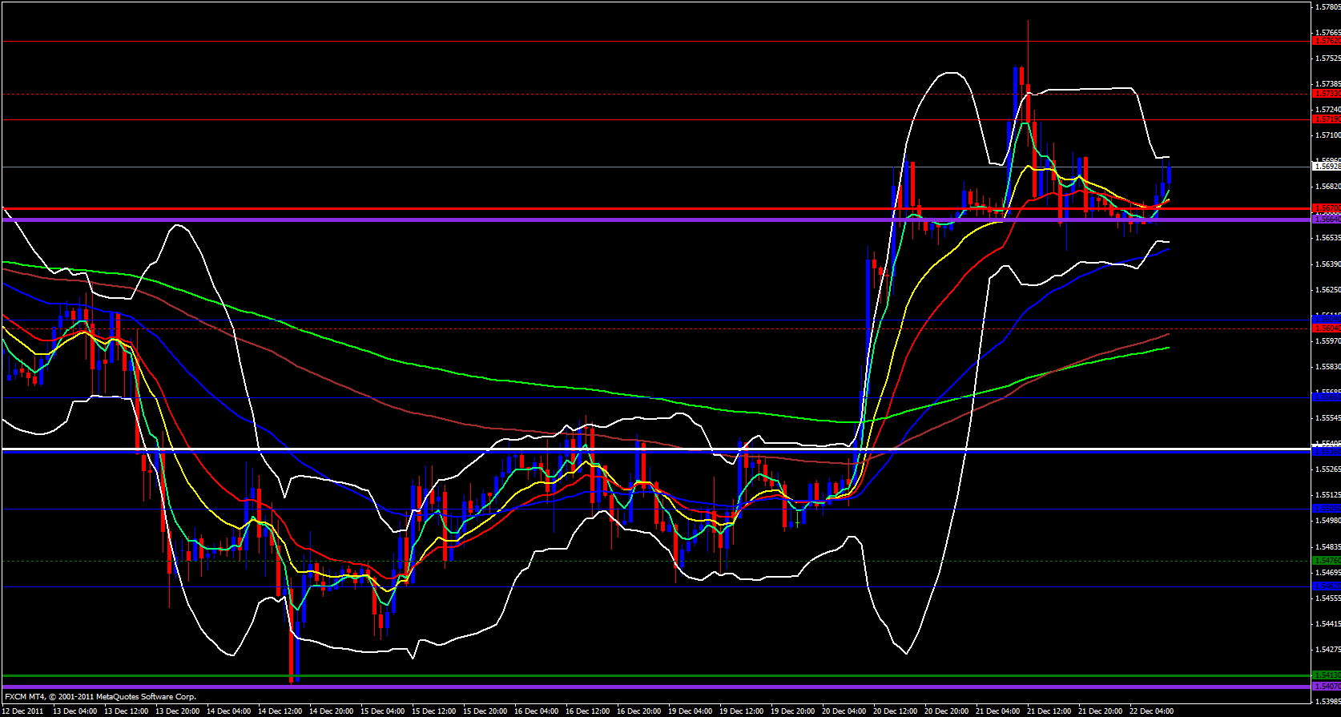
Task: Click the red 1.5719 price tag
Action: point(1326,119)
